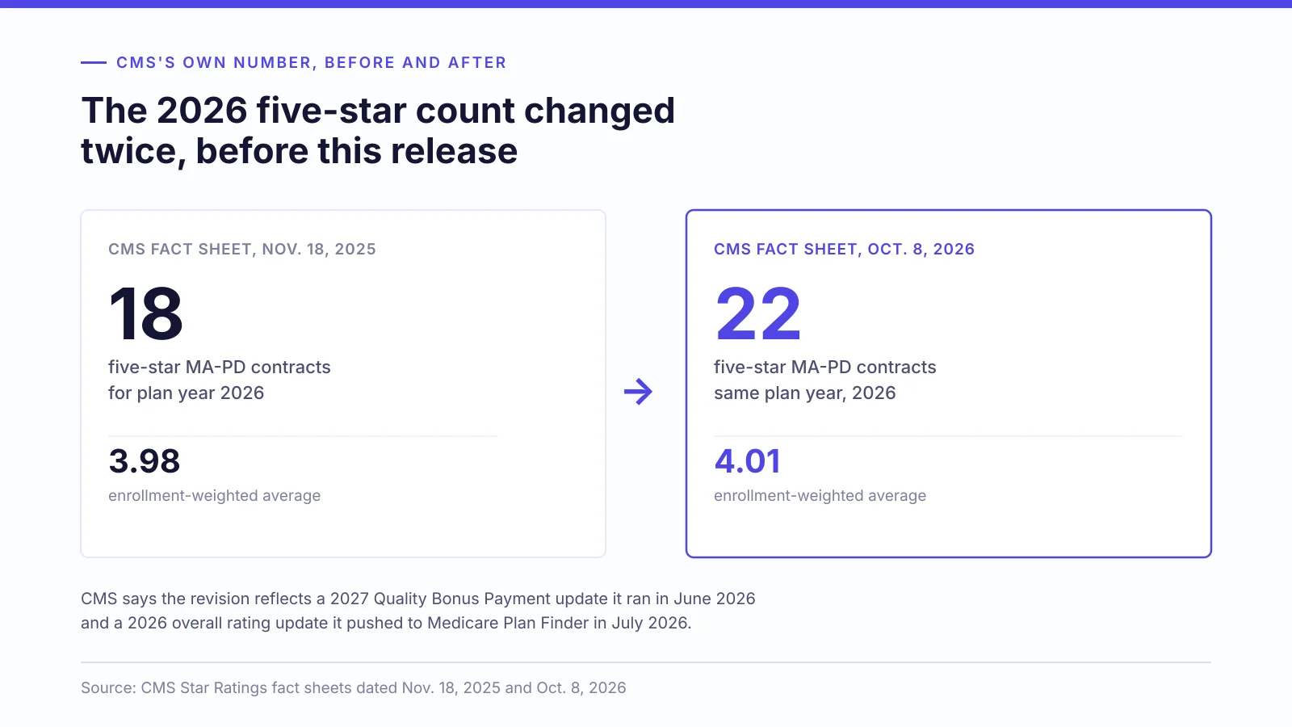Click the purple accent bar at the top
1292x727 pixels.
646,4
